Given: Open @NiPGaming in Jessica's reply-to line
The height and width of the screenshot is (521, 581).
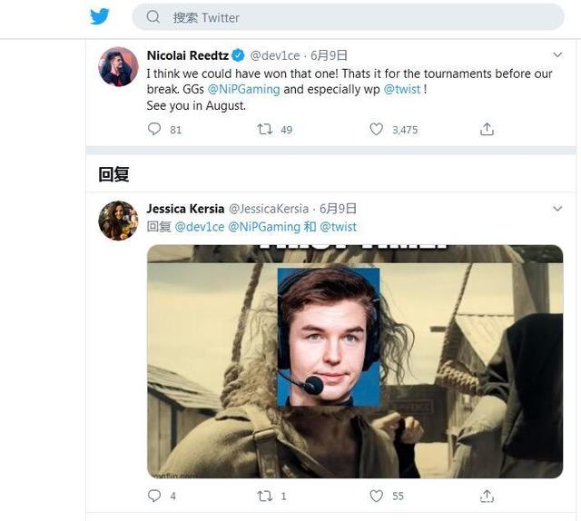Looking at the screenshot, I should tap(264, 227).
